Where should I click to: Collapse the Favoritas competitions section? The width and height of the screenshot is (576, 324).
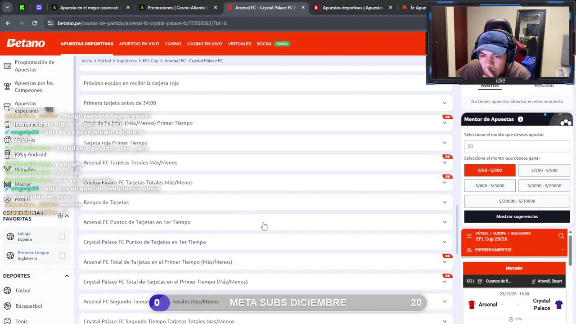tap(67, 216)
